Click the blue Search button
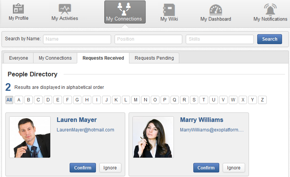The width and height of the screenshot is (290, 177). pyautogui.click(x=269, y=39)
